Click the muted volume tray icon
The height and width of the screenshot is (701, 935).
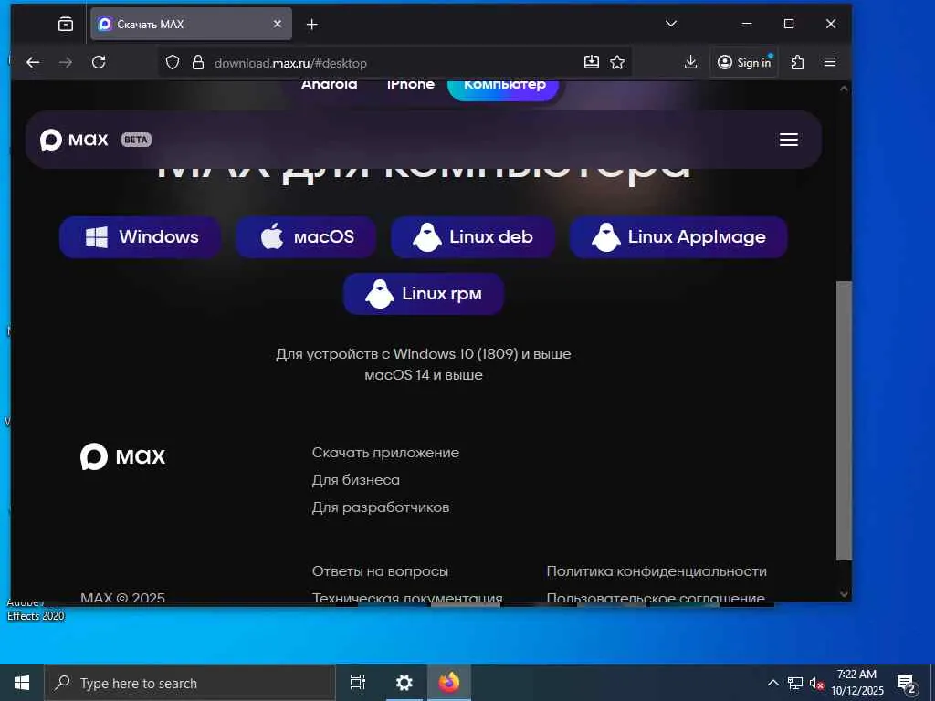point(816,683)
